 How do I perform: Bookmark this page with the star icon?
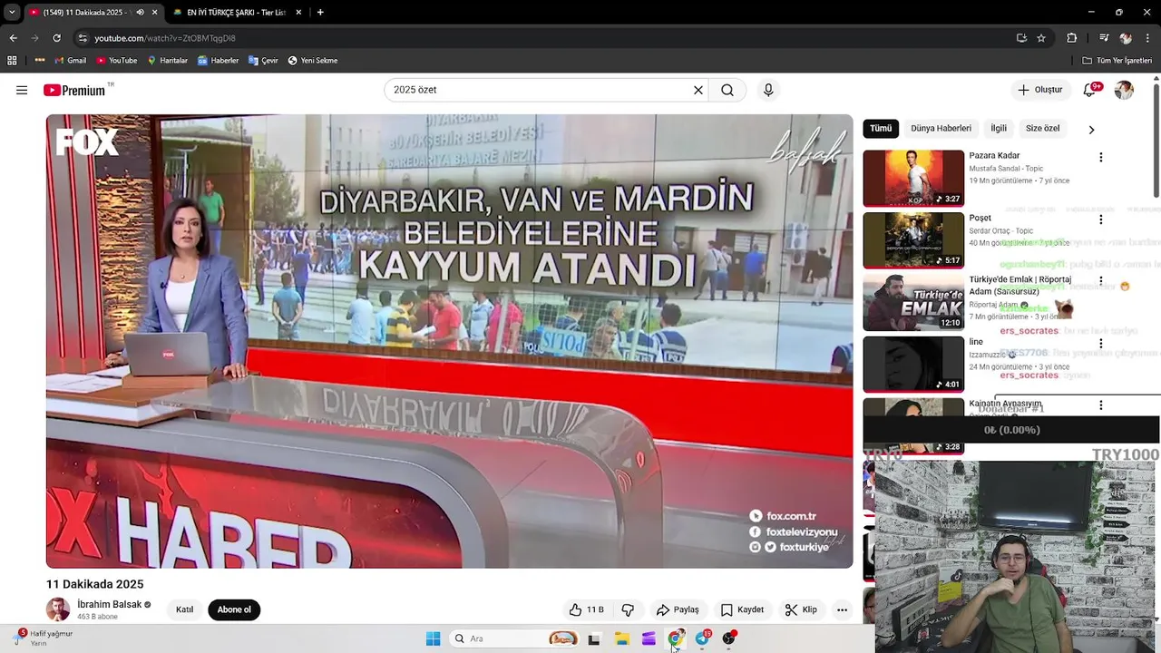[1041, 38]
